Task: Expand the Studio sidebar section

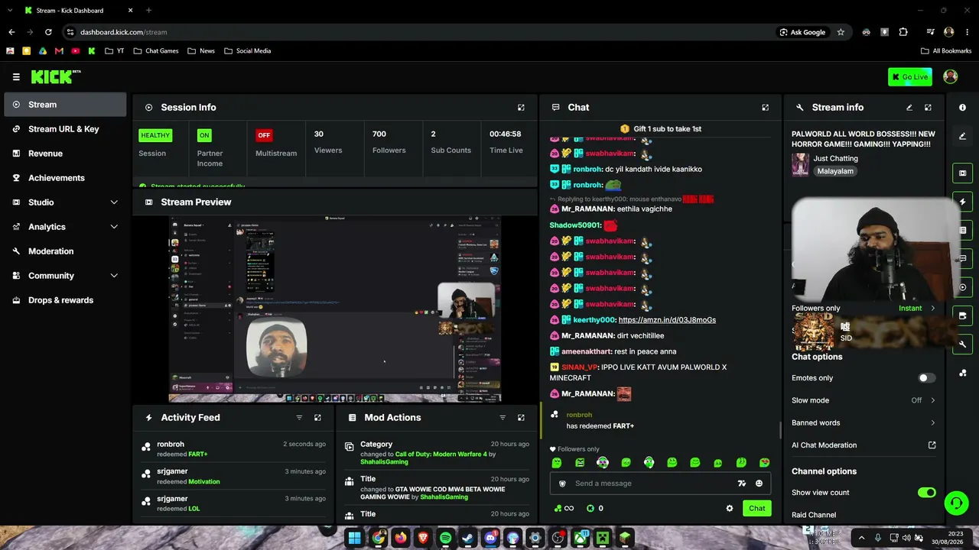Action: (x=114, y=202)
